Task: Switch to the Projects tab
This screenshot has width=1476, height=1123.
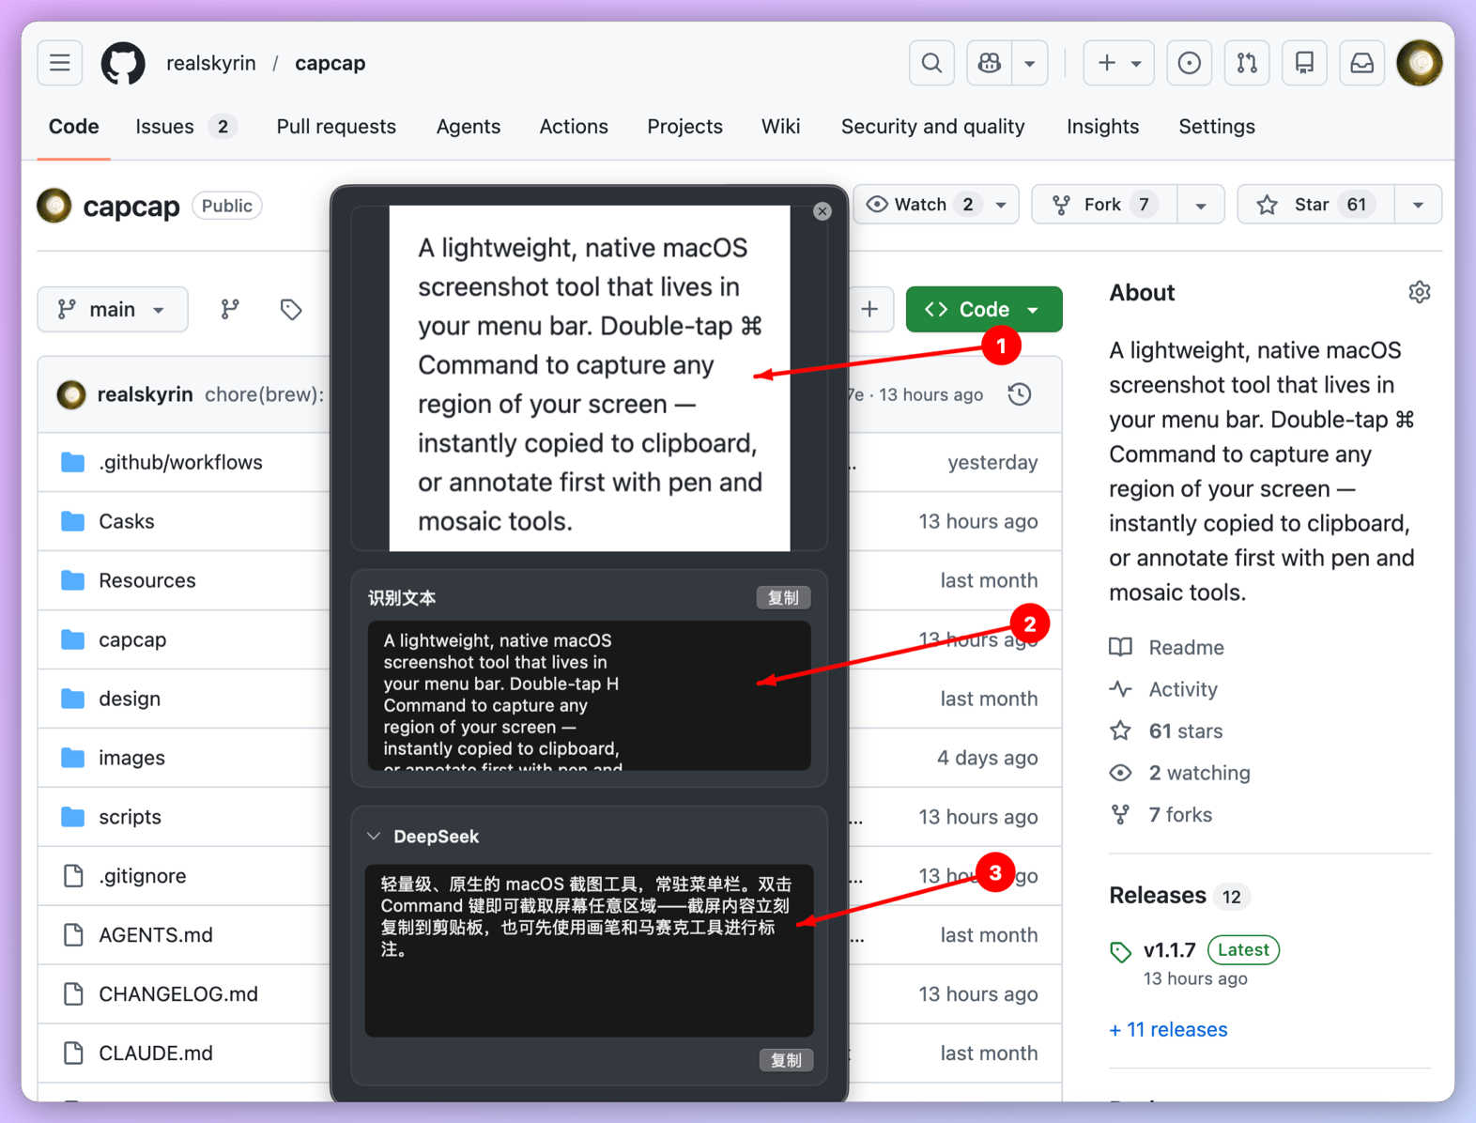Action: [684, 127]
